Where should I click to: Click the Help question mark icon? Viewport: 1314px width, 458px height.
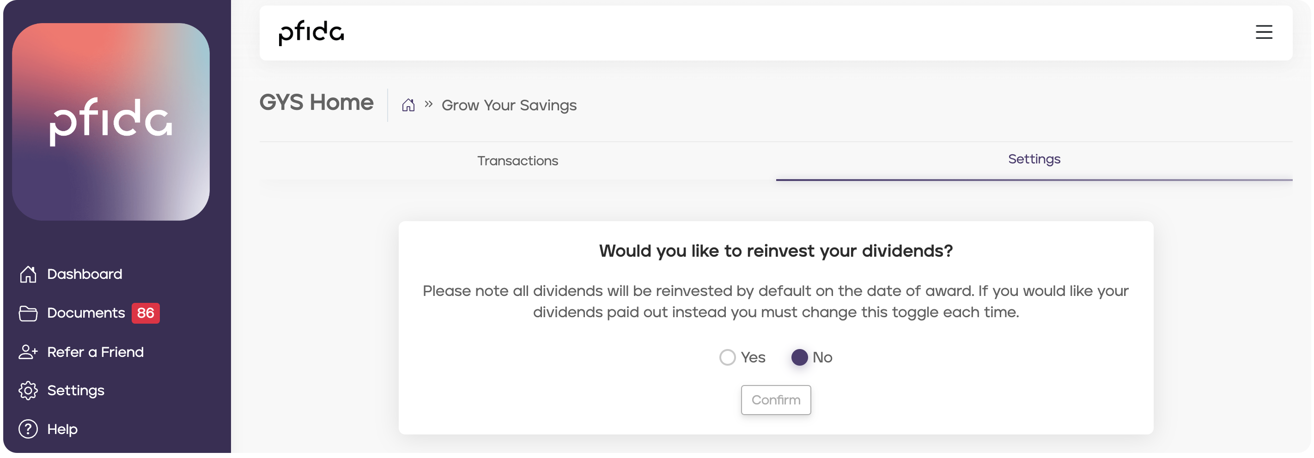tap(28, 429)
